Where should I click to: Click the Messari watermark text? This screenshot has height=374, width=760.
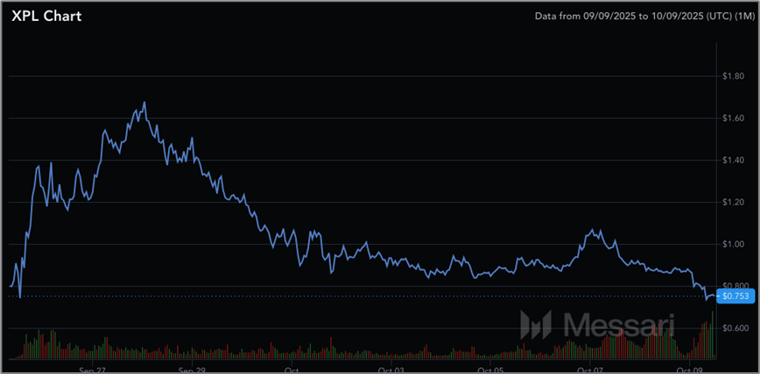click(616, 325)
